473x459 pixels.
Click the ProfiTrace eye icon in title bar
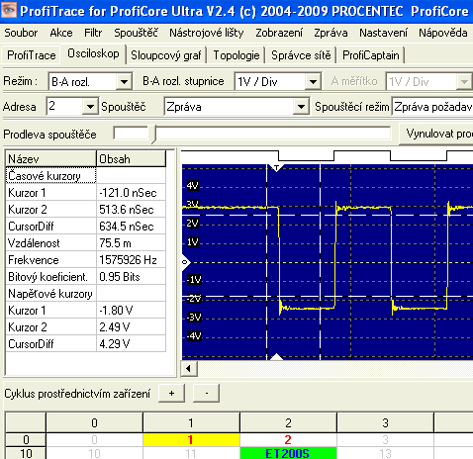[9, 10]
